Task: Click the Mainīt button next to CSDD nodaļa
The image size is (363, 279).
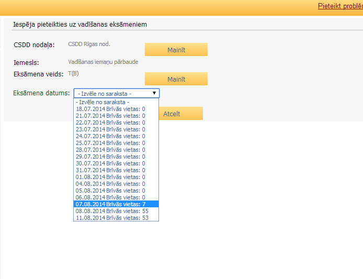Action: click(176, 50)
